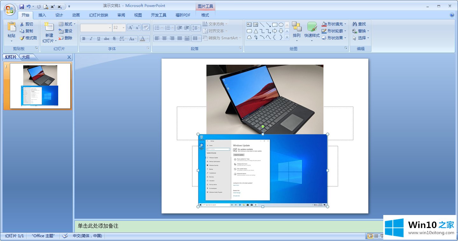Open the font name combo box

point(96,28)
